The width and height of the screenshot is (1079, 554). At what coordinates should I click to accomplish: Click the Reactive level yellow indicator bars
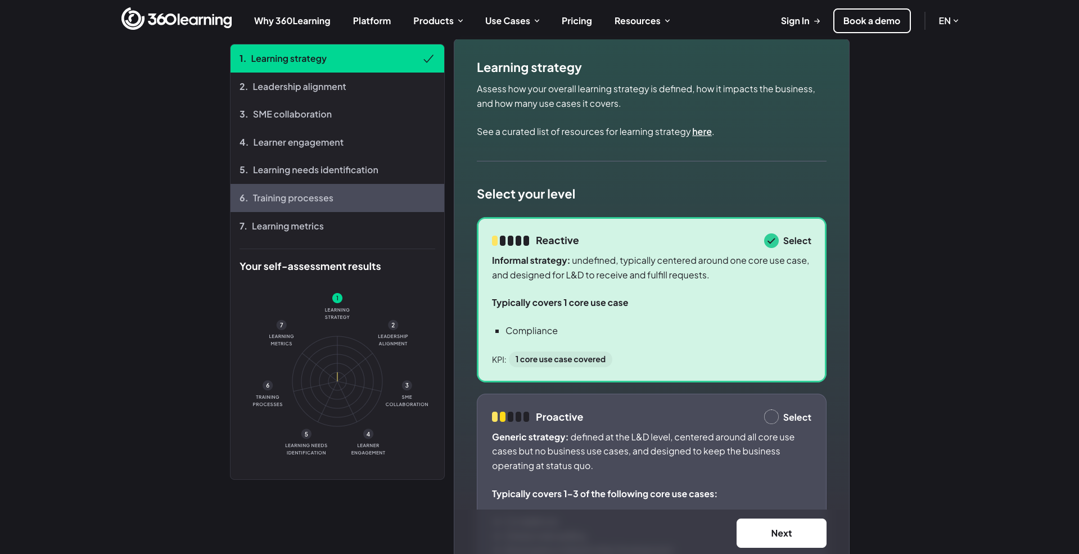coord(510,241)
